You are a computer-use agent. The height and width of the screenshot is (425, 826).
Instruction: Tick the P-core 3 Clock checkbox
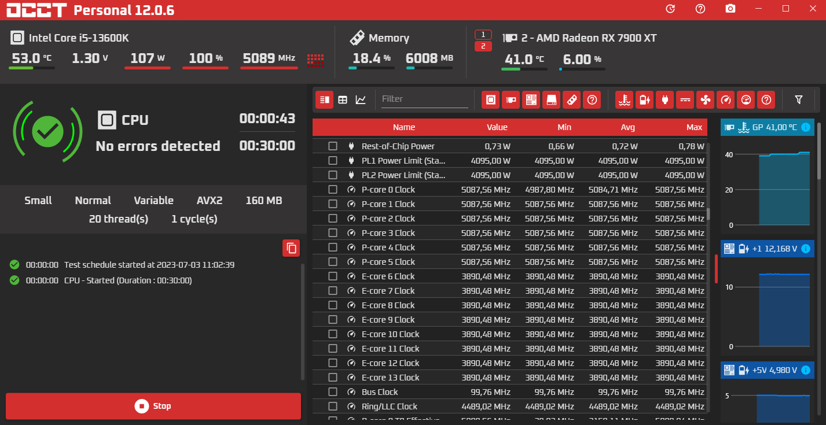coord(333,233)
